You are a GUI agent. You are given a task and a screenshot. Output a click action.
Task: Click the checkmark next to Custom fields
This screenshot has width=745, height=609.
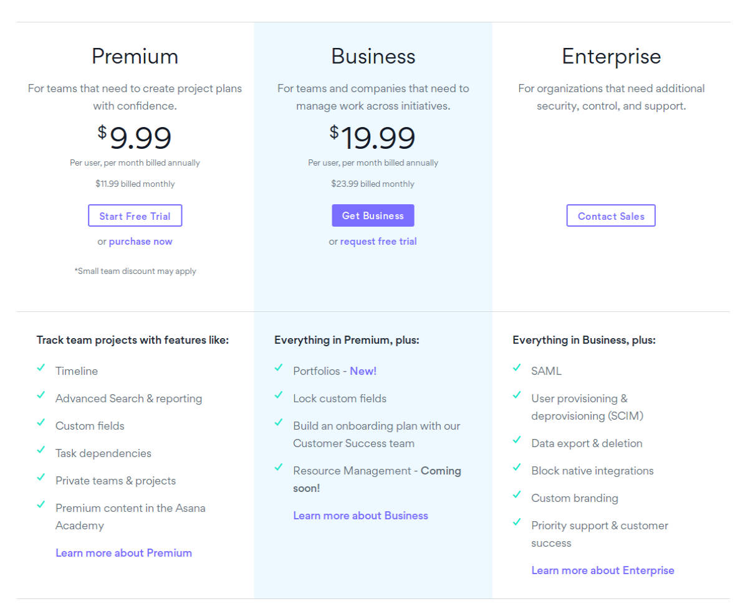point(41,423)
